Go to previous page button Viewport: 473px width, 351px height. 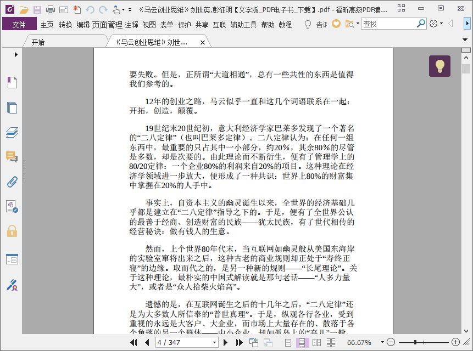pos(147,342)
